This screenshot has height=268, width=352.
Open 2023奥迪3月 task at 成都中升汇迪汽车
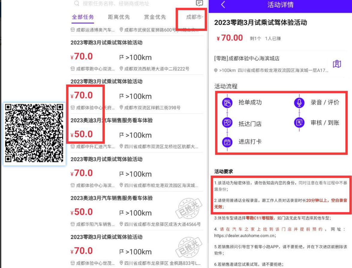coord(137,133)
